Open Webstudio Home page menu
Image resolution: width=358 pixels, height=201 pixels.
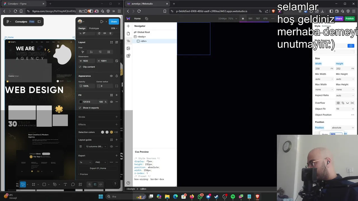point(137,18)
